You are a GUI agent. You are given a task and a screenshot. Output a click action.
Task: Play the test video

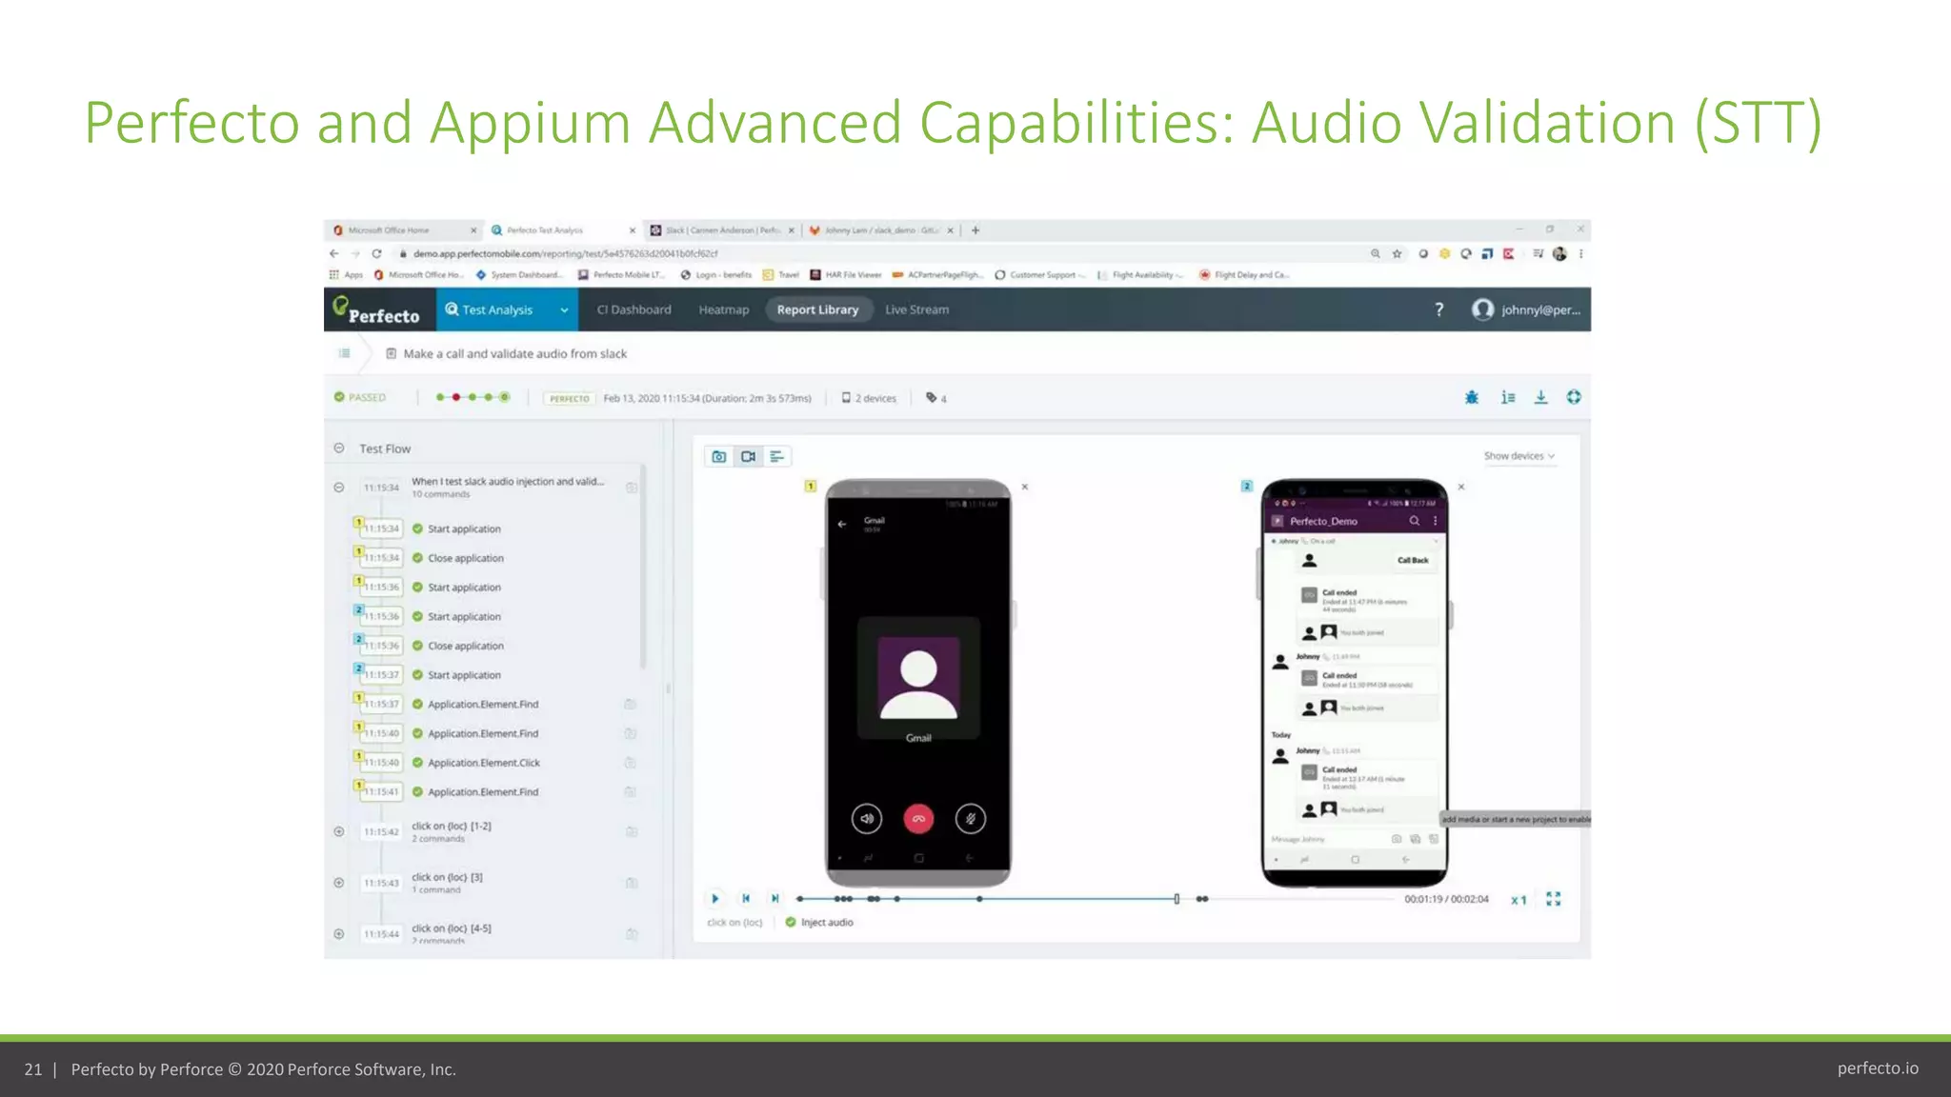click(x=715, y=899)
